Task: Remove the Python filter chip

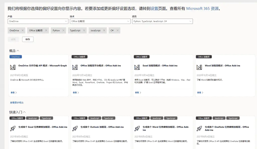Action: pyautogui.click(x=63, y=30)
